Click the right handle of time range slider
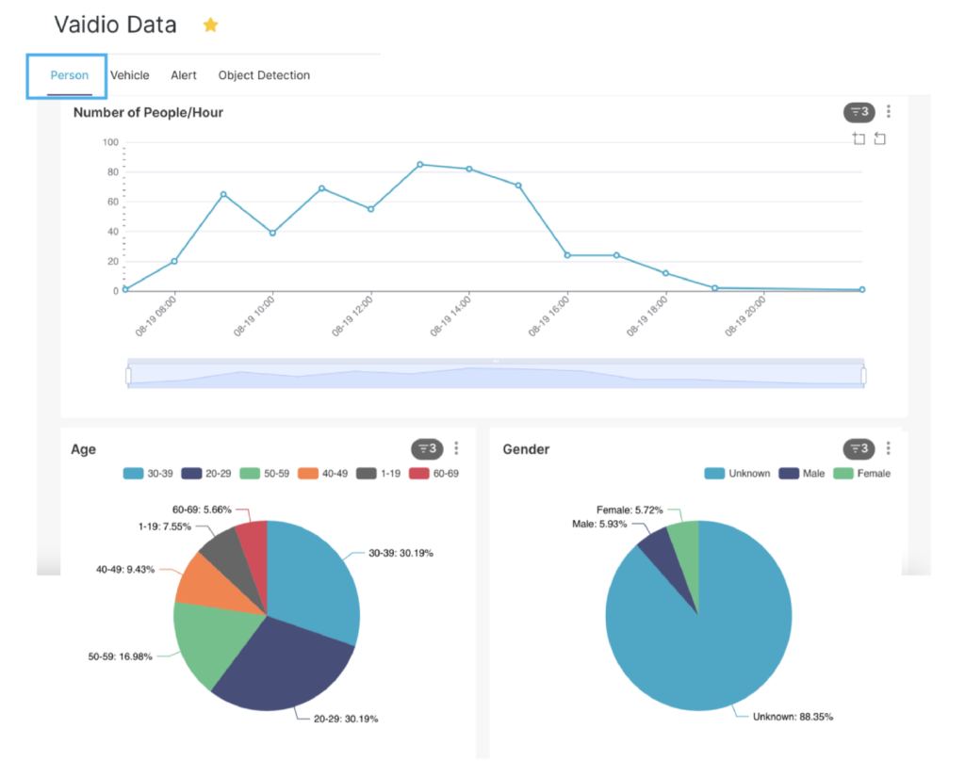Screen dimensions: 965x761 point(863,376)
